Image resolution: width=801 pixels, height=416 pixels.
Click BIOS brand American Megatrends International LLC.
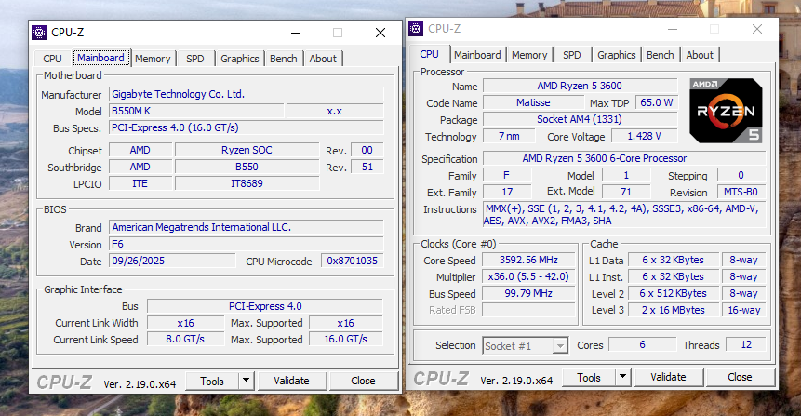(x=247, y=227)
